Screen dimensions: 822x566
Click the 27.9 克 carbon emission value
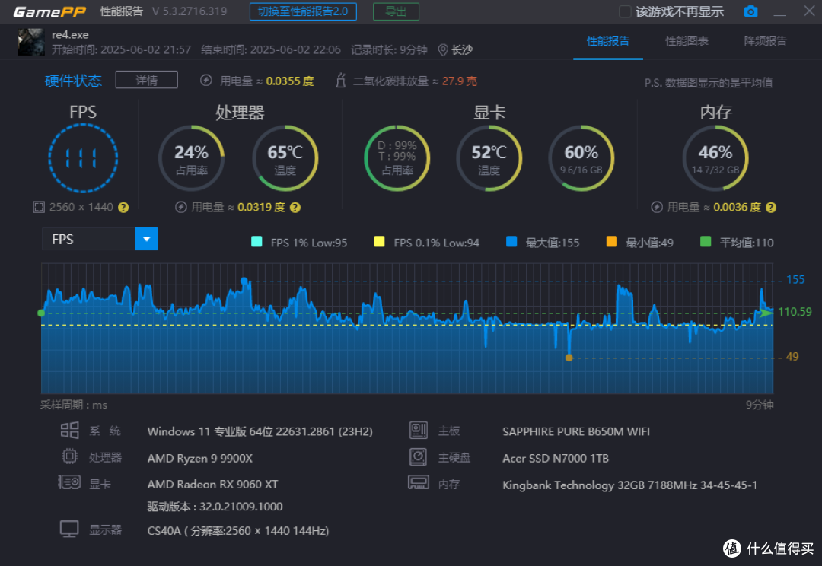[x=459, y=81]
